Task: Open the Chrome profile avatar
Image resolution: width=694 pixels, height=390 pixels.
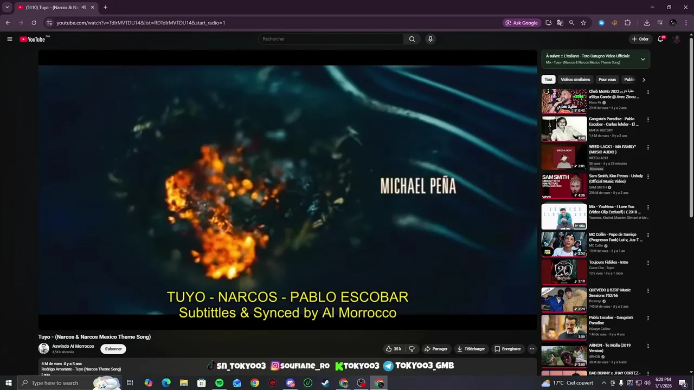Action: (x=673, y=23)
